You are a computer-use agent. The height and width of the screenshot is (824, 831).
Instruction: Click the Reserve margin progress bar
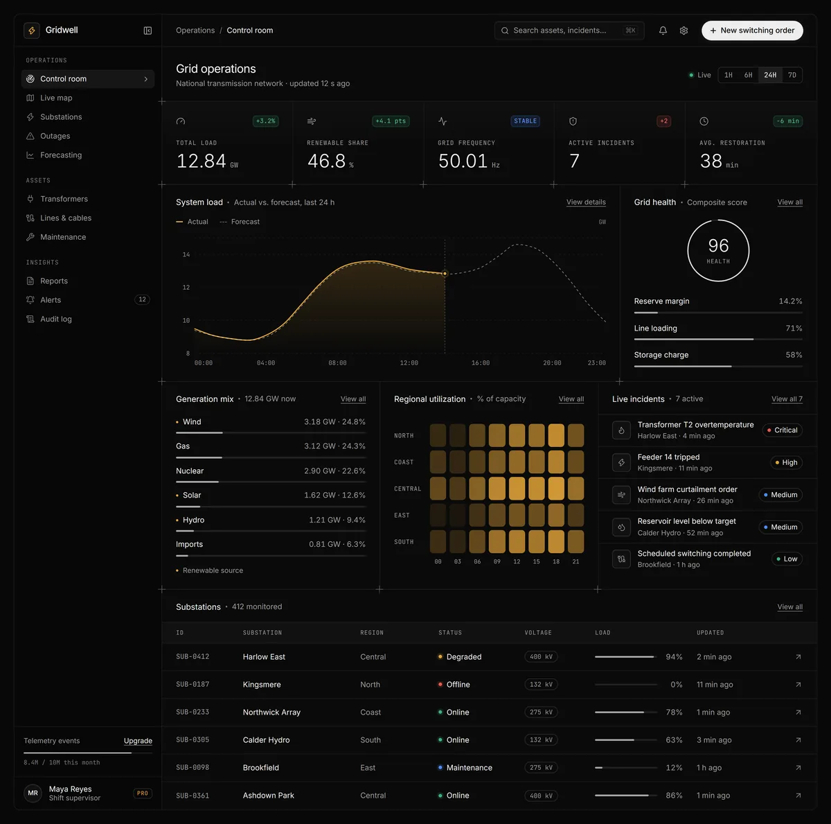pyautogui.click(x=718, y=313)
